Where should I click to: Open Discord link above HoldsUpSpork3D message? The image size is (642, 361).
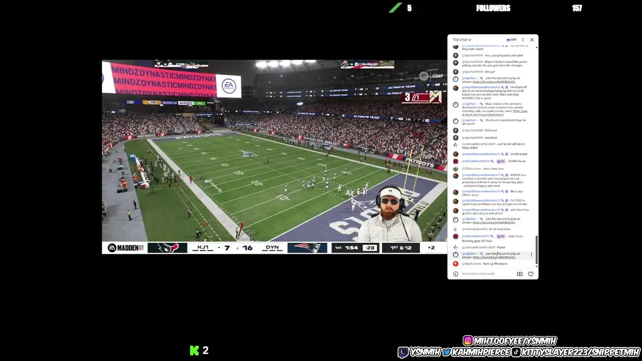pyautogui.click(x=494, y=223)
